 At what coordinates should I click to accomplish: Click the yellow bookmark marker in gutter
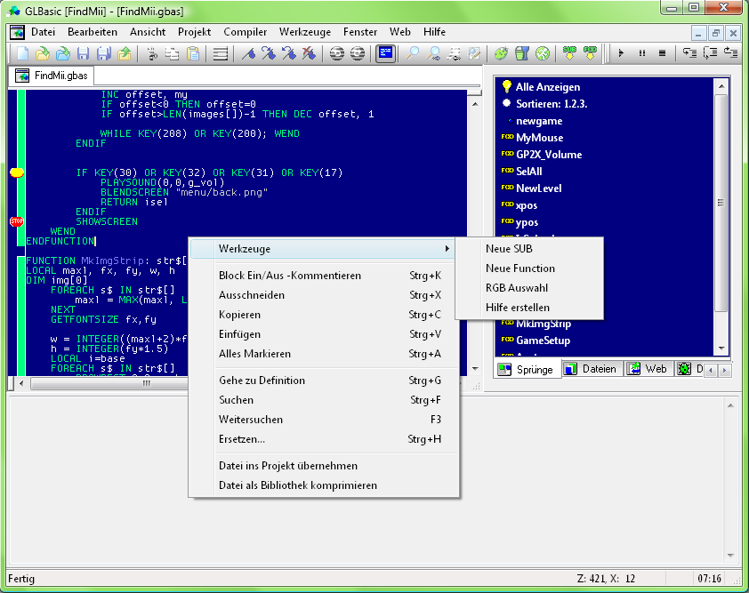tap(16, 172)
